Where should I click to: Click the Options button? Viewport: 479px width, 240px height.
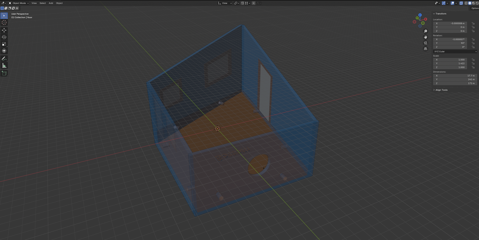tap(474, 8)
